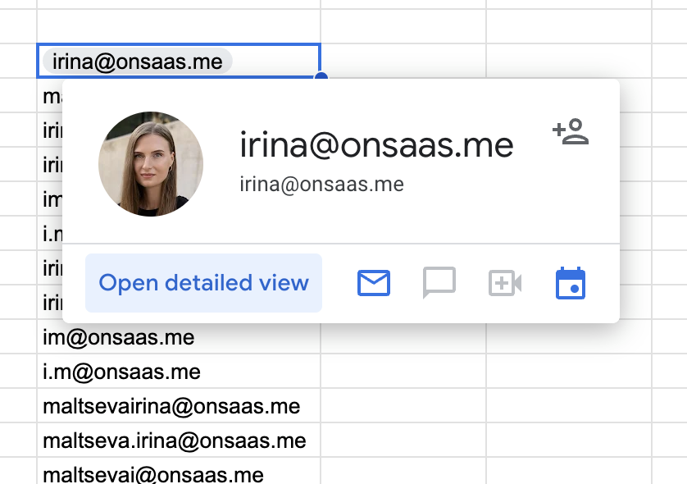The image size is (687, 484).
Task: Click Irina's profile photo
Action: tap(151, 164)
